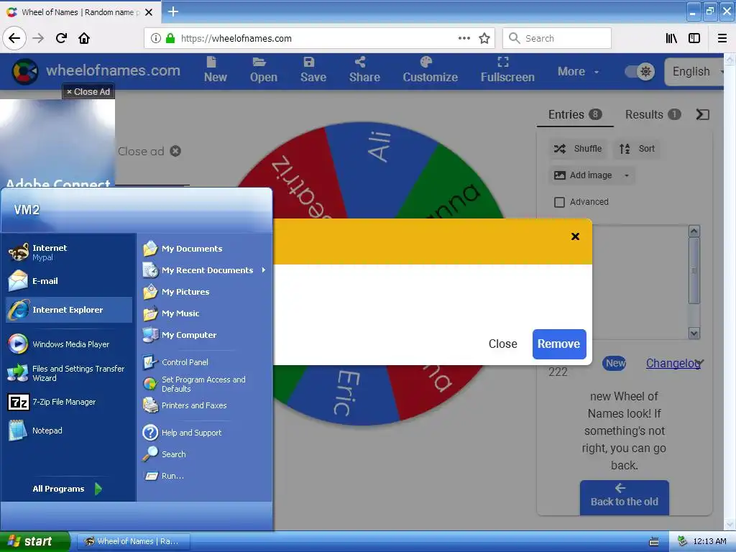Open page actions three-dot menu
Image resolution: width=736 pixels, height=552 pixels.
tap(464, 38)
